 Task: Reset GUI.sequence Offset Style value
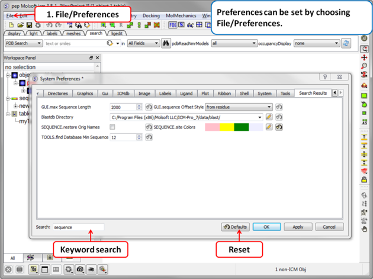(x=279, y=107)
